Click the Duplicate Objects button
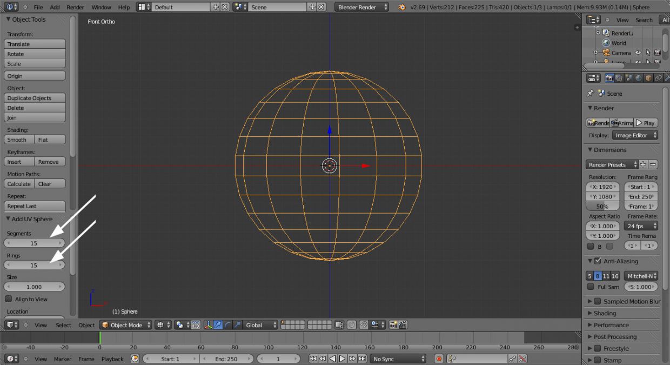 [35, 98]
